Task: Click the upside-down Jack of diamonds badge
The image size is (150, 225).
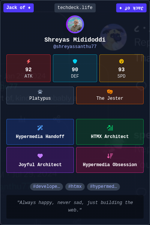Action: tap(131, 8)
